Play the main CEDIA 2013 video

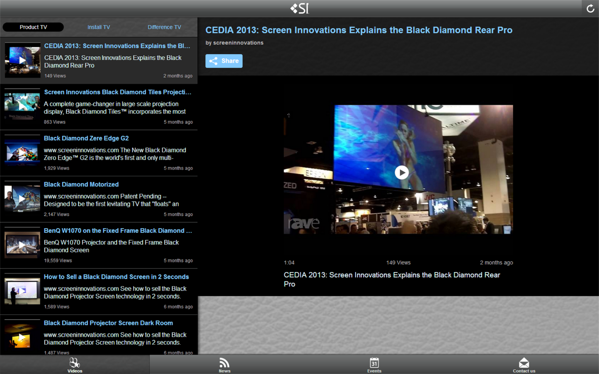pyautogui.click(x=402, y=173)
